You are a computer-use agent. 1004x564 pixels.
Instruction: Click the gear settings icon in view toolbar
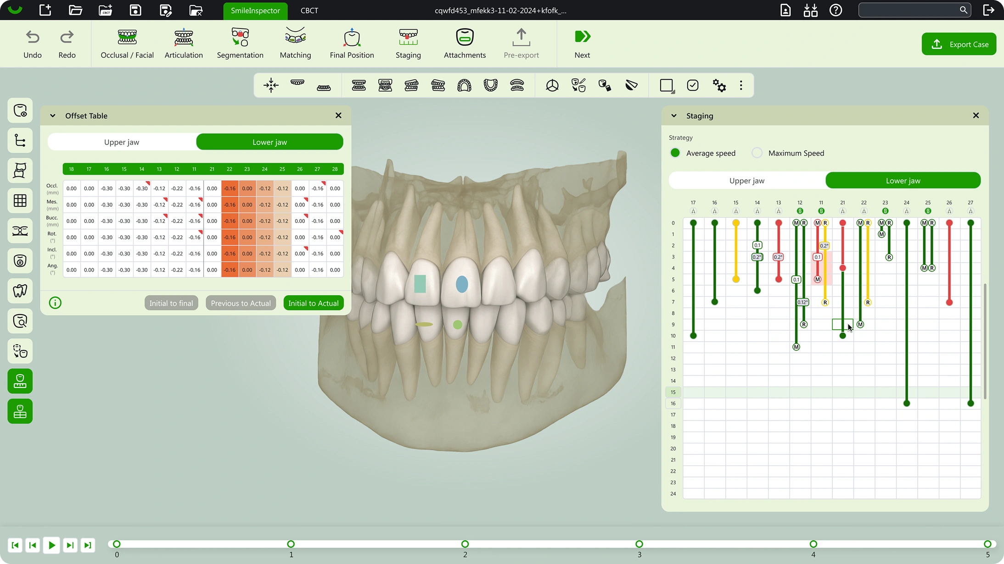(x=719, y=85)
